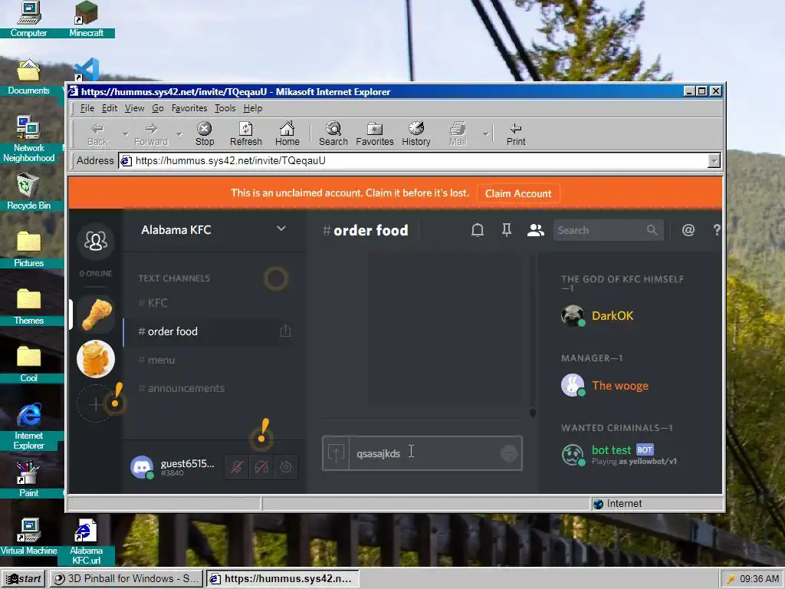Expand the Alabama KFC server dropdown
This screenshot has width=785, height=589.
point(281,229)
